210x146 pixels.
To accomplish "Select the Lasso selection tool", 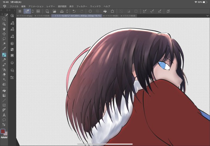I will click(x=4, y=39).
